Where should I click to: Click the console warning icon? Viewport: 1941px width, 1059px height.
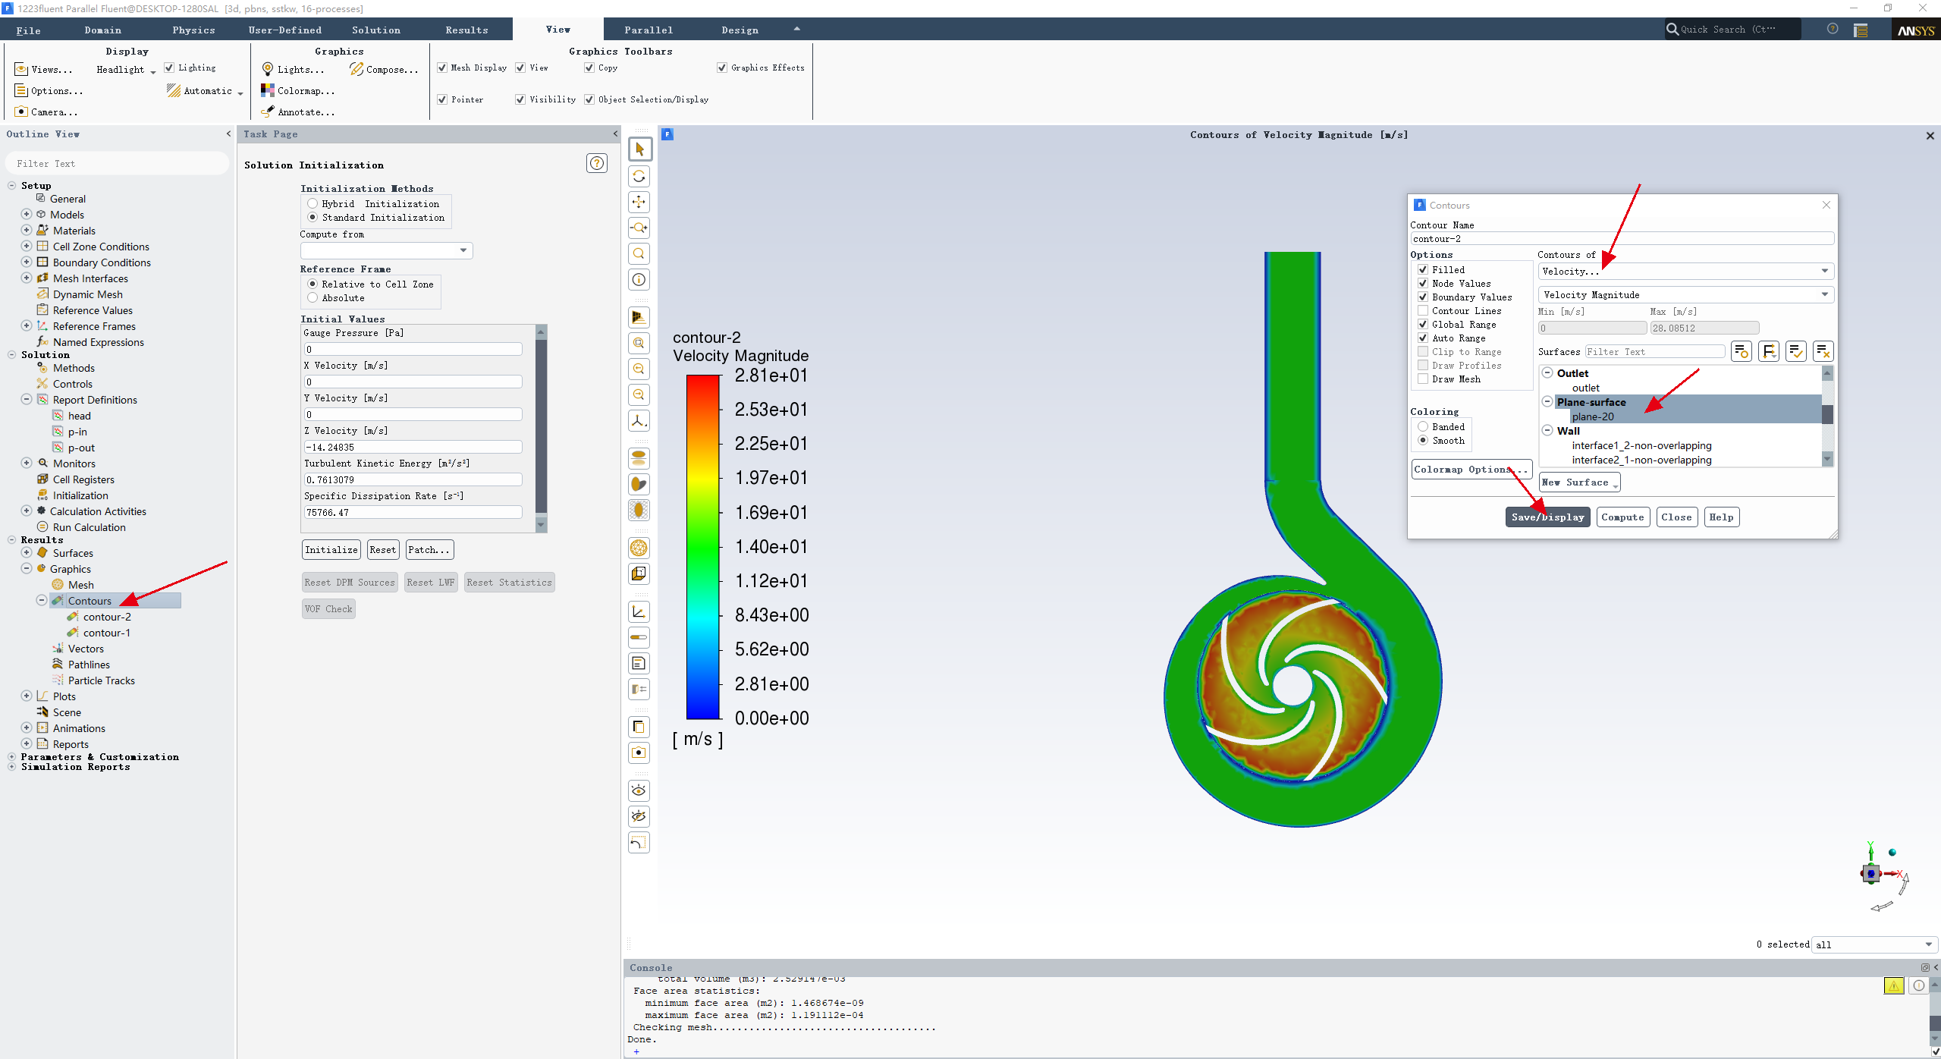pos(1893,985)
